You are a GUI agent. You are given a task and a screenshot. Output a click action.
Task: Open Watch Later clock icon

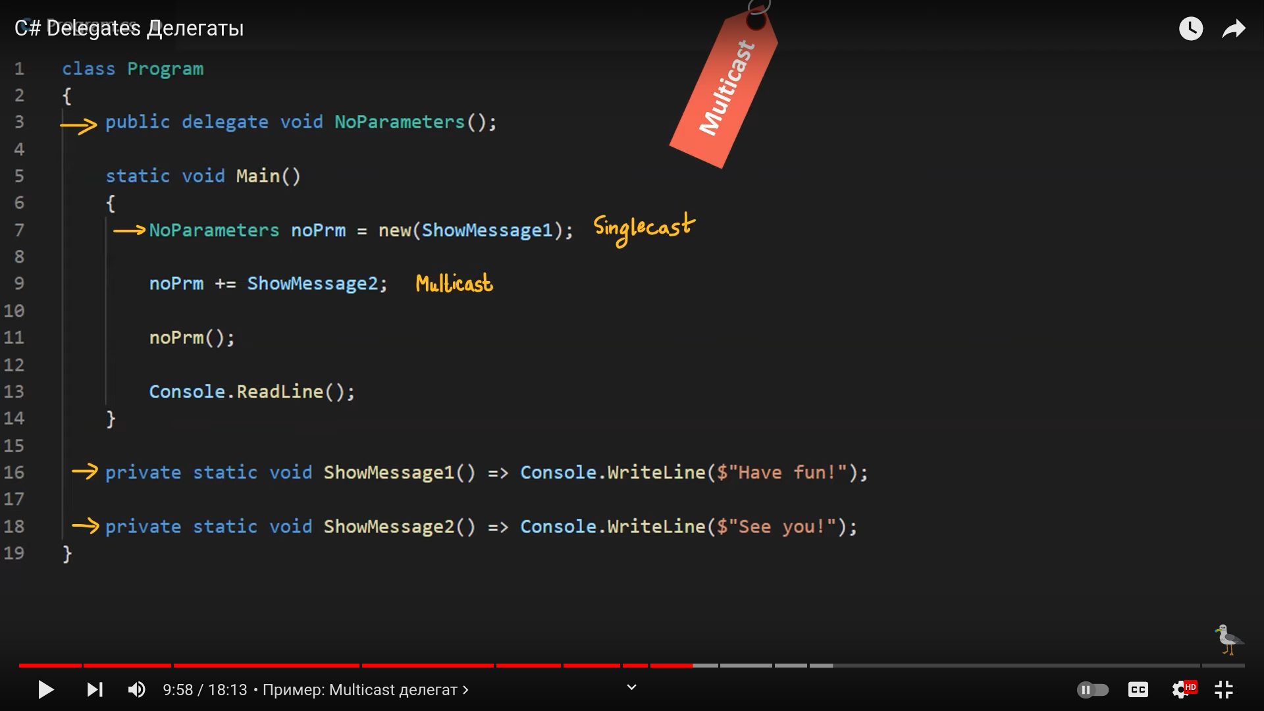click(1190, 29)
